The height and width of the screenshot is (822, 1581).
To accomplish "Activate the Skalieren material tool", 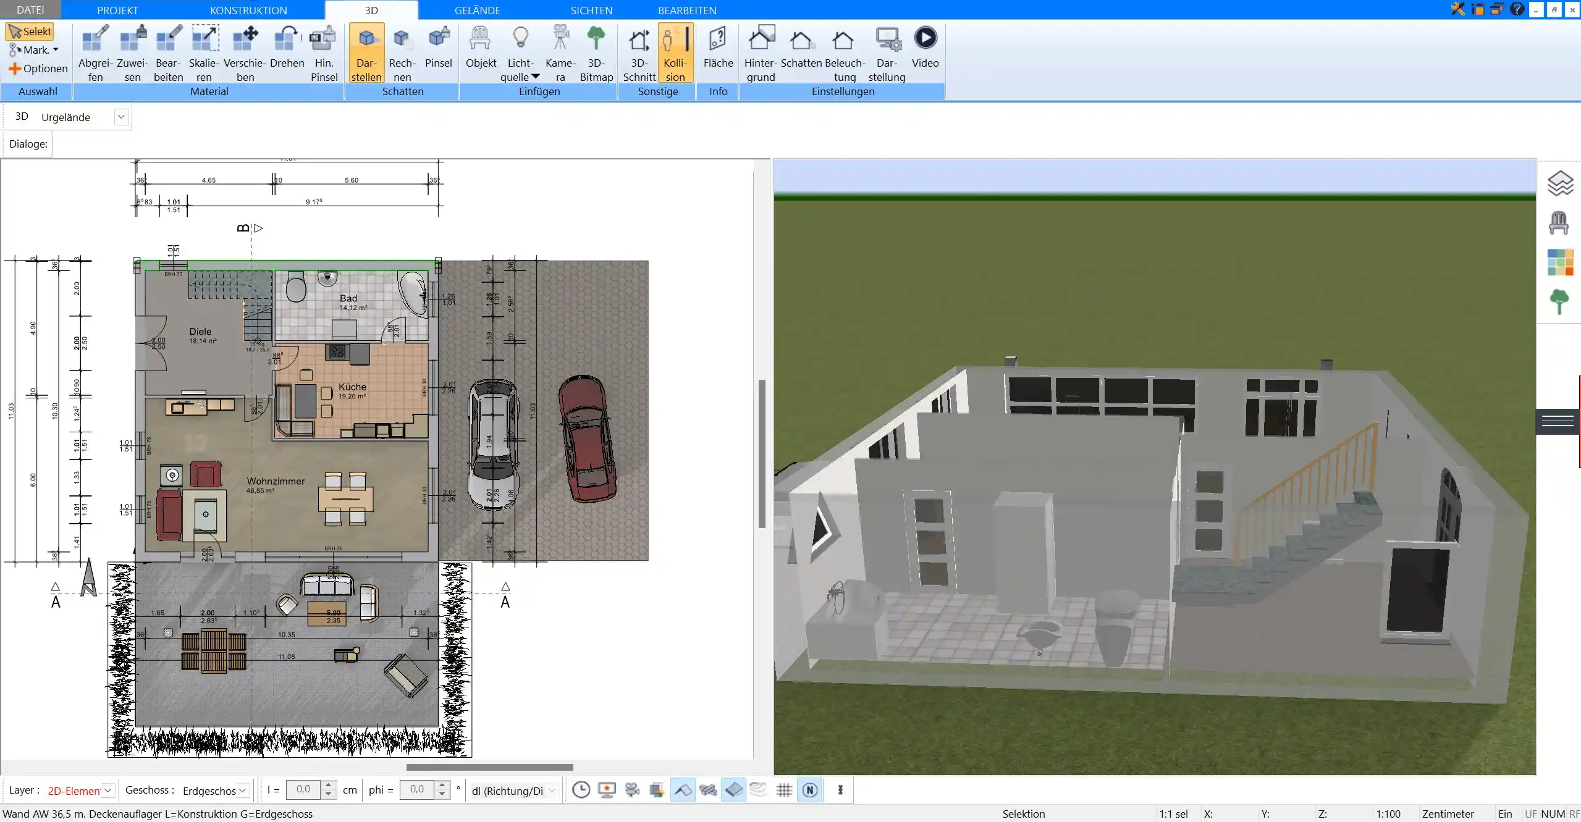I will point(204,53).
